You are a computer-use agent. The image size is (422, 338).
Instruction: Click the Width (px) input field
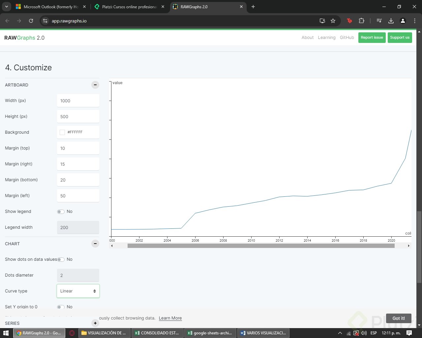pyautogui.click(x=78, y=101)
